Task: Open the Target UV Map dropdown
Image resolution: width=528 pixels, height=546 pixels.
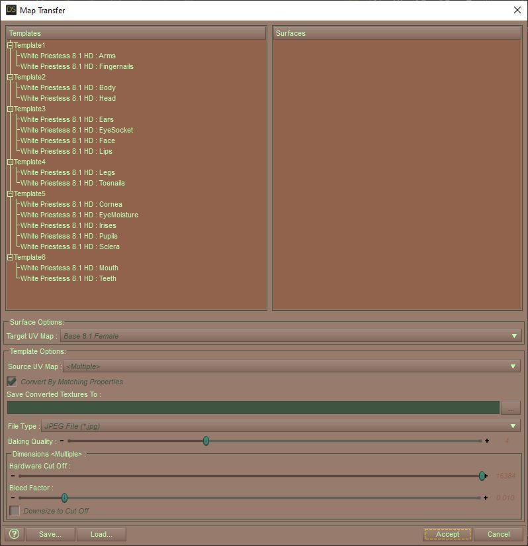Action: tap(291, 336)
